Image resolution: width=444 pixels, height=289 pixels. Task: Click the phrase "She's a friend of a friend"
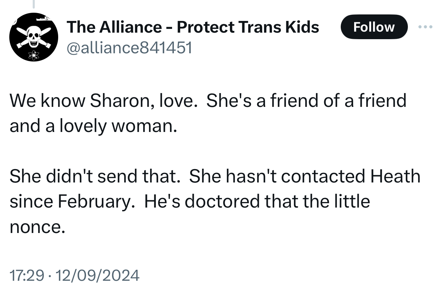pyautogui.click(x=306, y=101)
